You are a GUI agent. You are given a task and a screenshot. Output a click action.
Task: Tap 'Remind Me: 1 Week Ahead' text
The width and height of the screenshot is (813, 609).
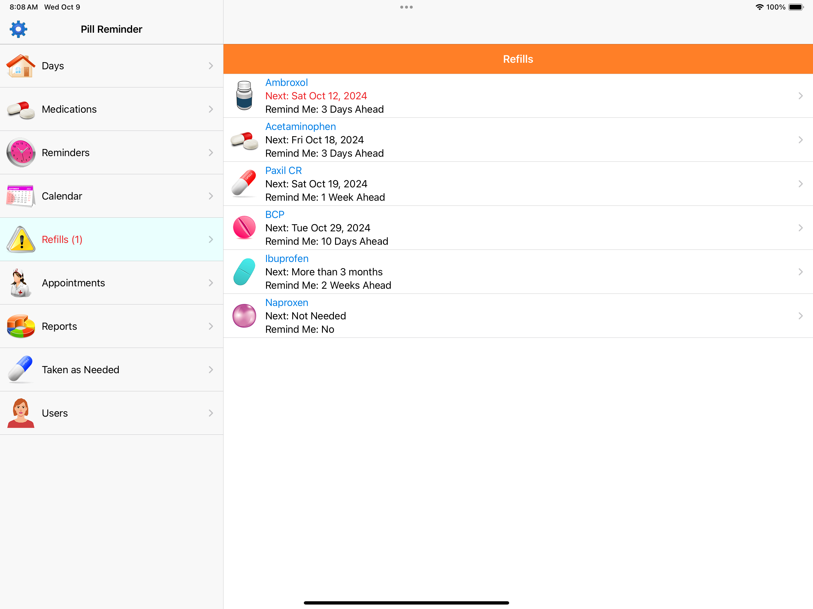pos(325,197)
